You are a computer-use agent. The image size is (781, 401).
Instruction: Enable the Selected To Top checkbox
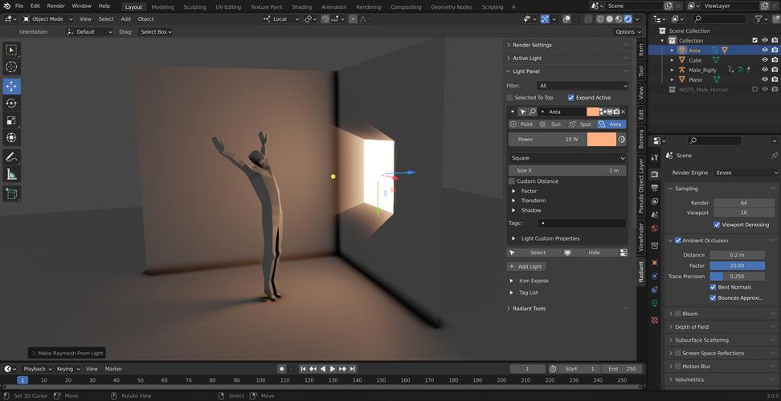[509, 98]
